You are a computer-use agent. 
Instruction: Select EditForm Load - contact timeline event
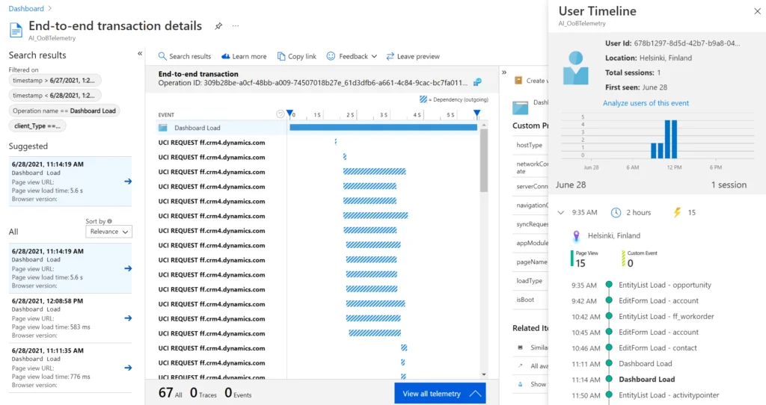[x=658, y=348]
